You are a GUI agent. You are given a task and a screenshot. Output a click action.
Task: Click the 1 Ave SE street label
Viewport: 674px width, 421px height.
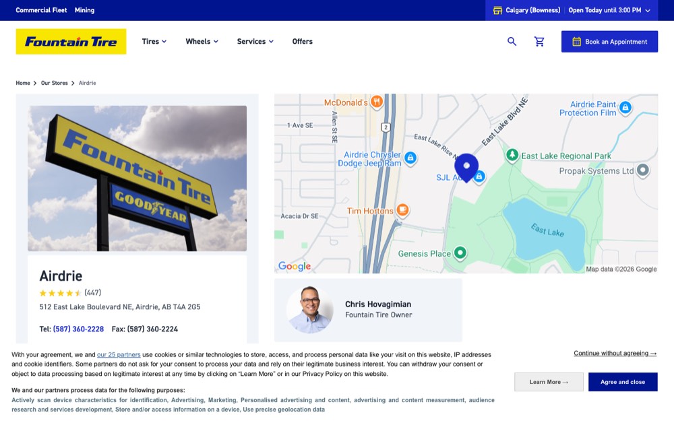[300, 125]
